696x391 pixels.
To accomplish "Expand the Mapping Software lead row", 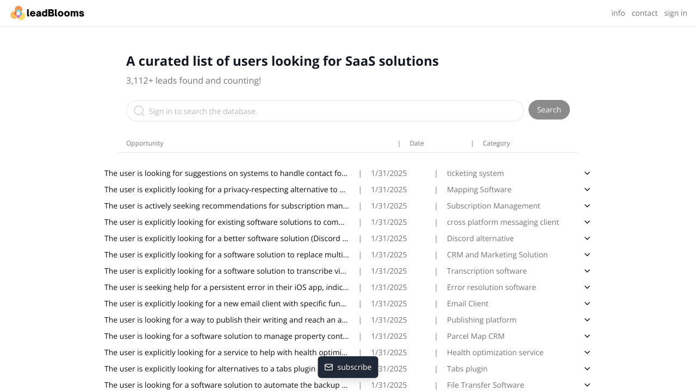I will 587,190.
